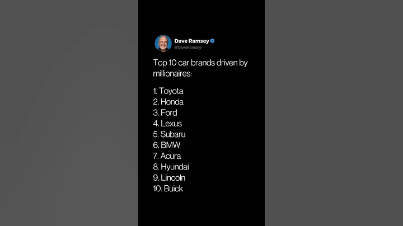
Task: Click the 'Top 10 car brands' headline
Action: click(x=200, y=63)
